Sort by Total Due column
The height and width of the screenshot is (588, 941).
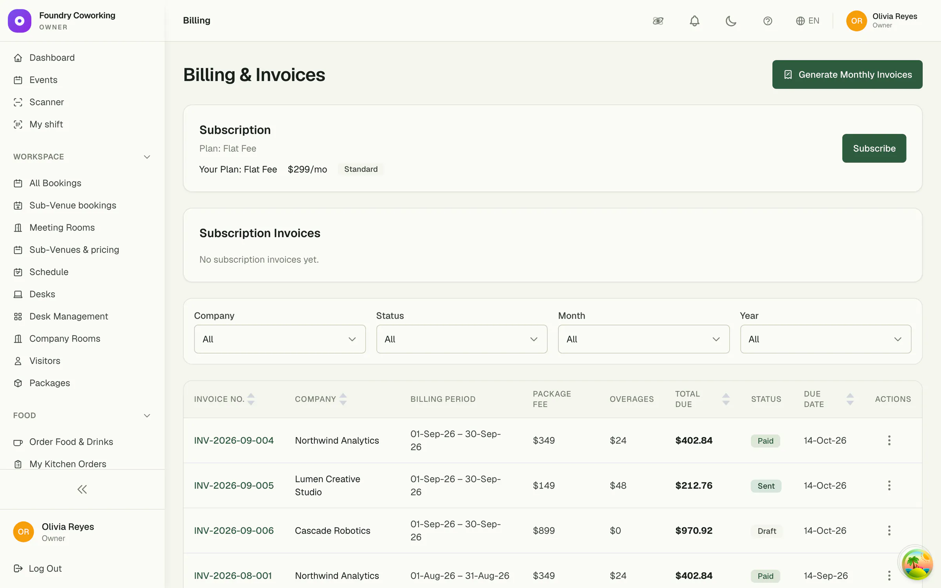726,399
